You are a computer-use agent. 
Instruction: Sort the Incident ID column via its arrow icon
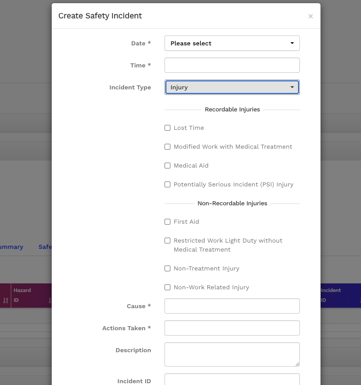(x=359, y=300)
